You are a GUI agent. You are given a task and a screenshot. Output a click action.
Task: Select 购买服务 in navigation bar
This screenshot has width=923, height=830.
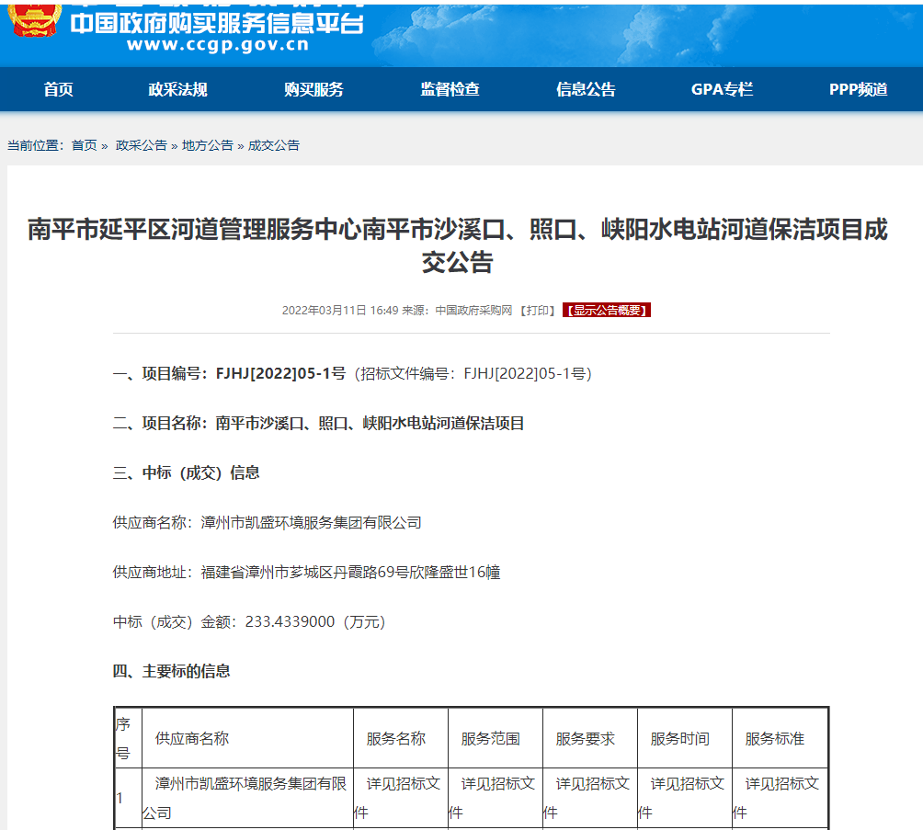pos(313,89)
